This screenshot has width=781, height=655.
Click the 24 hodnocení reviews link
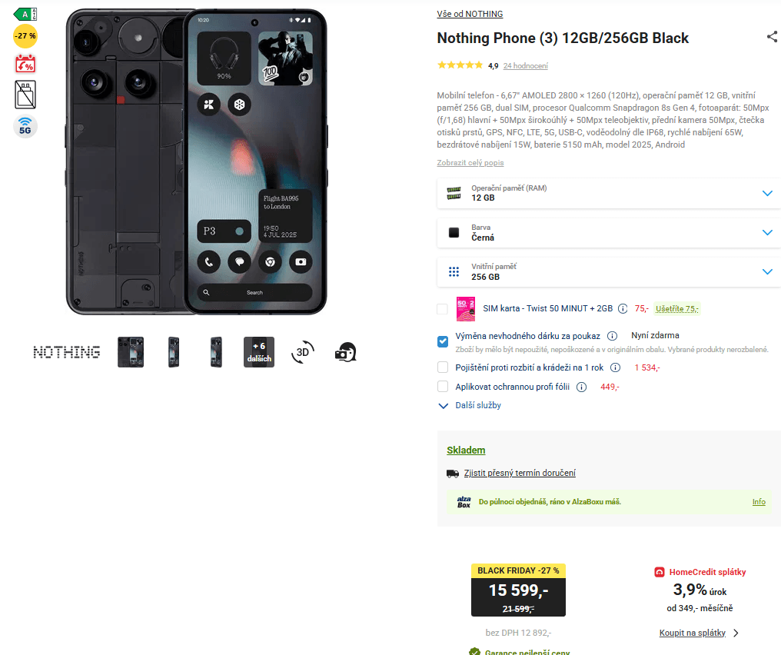tap(525, 66)
